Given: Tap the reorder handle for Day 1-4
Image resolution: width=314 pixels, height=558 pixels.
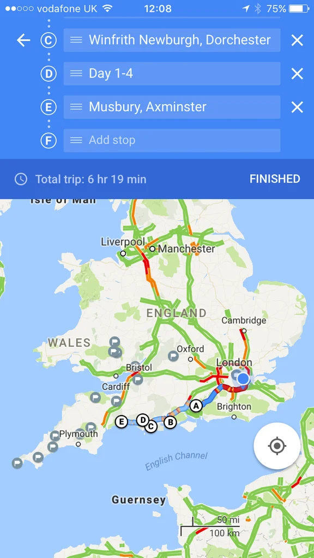Looking at the screenshot, I should click(x=76, y=74).
